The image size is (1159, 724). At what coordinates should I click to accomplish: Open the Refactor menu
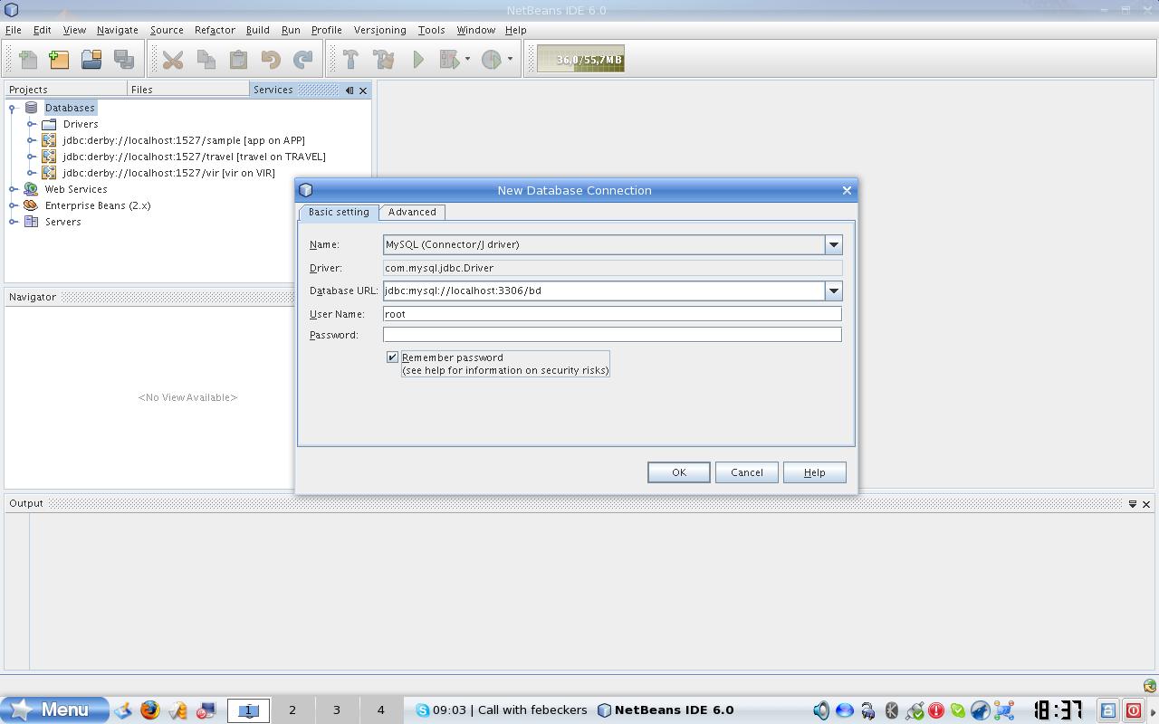coord(215,30)
